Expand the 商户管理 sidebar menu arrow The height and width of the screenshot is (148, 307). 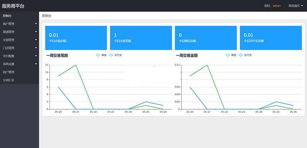click(36, 24)
